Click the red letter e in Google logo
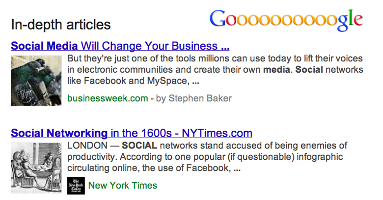 pyautogui.click(x=358, y=20)
